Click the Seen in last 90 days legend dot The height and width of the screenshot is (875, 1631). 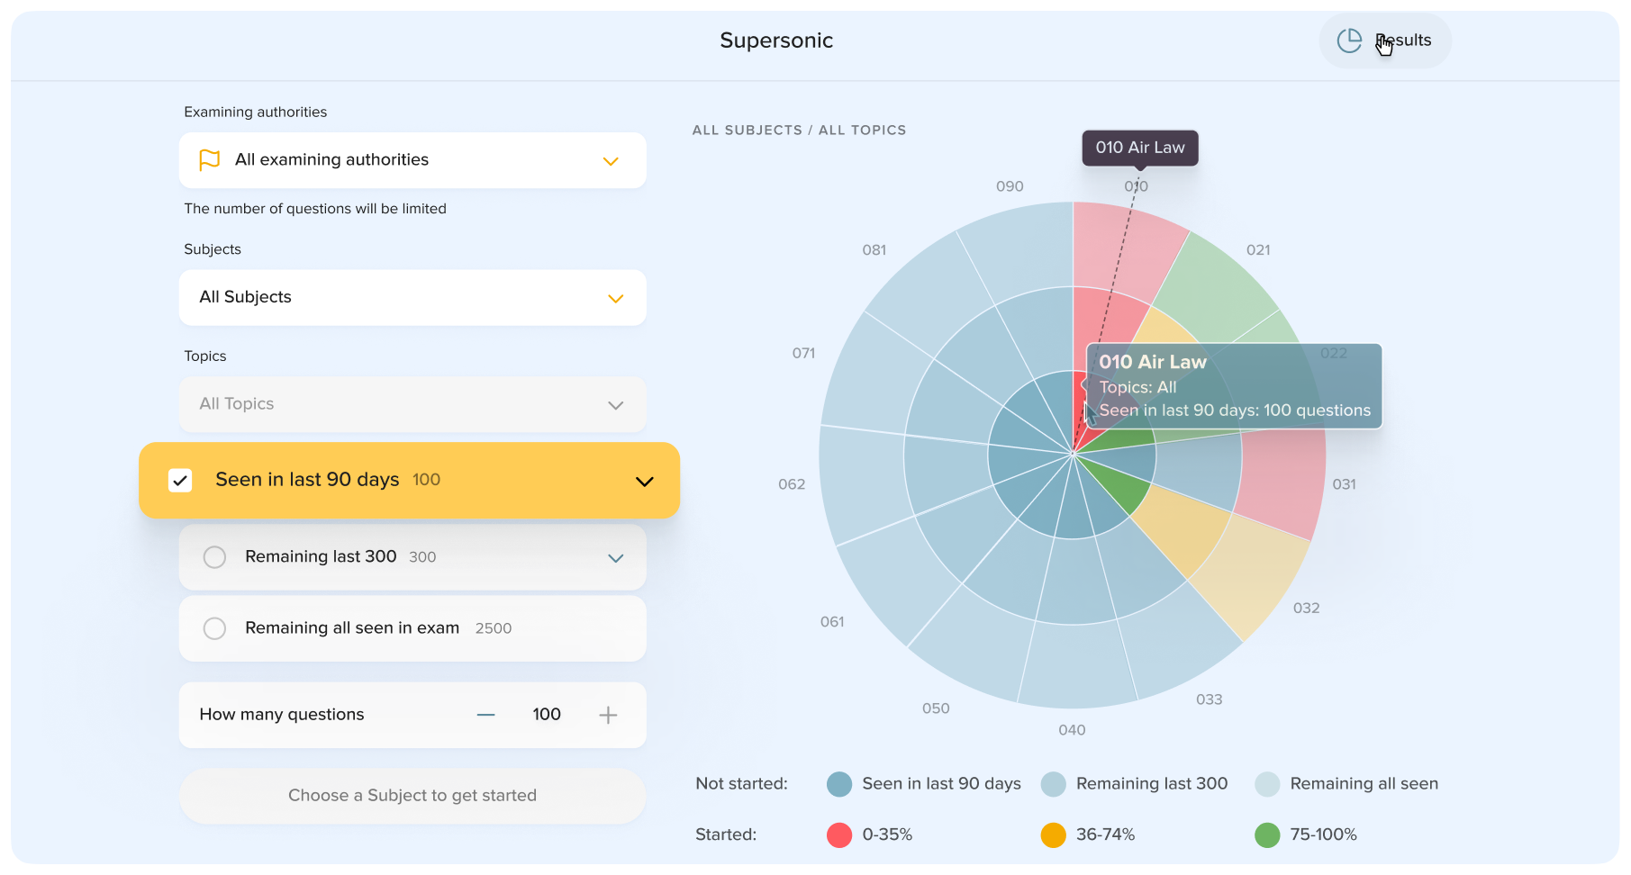838,784
